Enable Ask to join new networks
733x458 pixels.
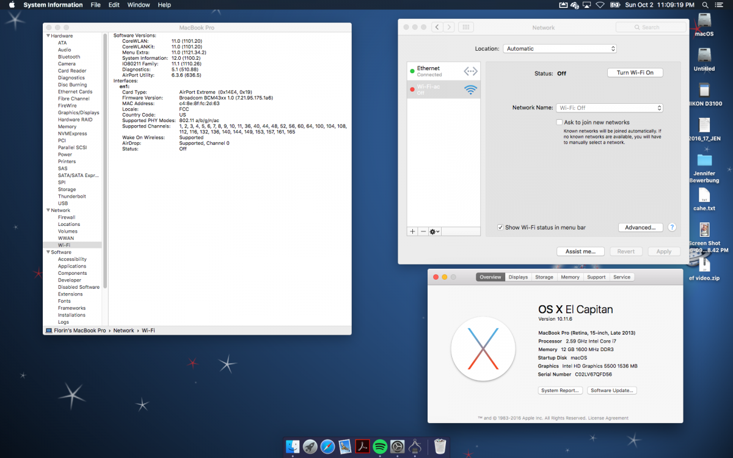pos(559,122)
